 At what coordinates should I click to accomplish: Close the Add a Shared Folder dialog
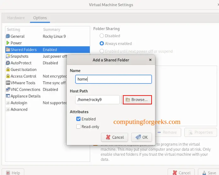[150, 60]
